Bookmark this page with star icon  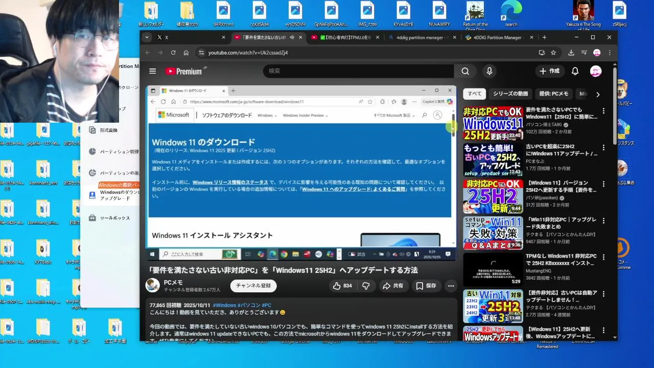point(553,53)
